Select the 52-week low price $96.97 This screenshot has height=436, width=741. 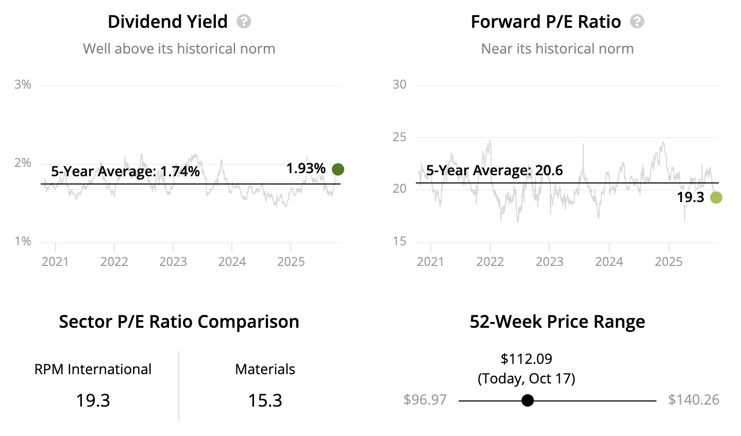click(425, 400)
